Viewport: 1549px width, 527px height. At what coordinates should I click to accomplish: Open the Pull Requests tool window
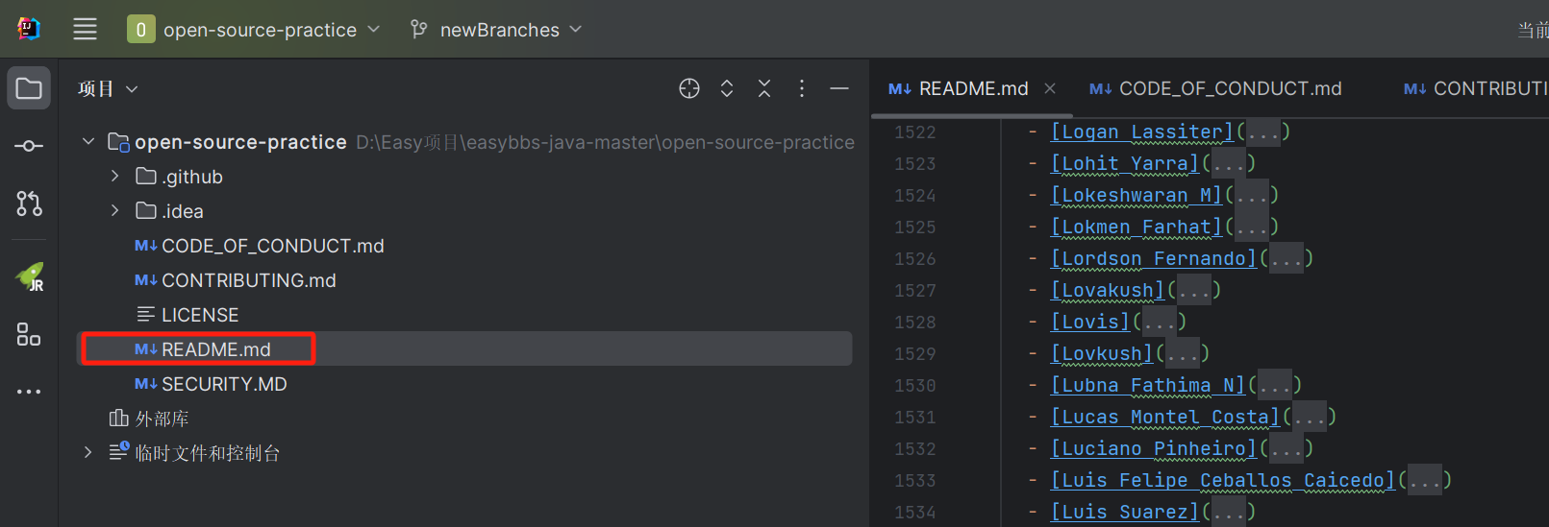[29, 204]
